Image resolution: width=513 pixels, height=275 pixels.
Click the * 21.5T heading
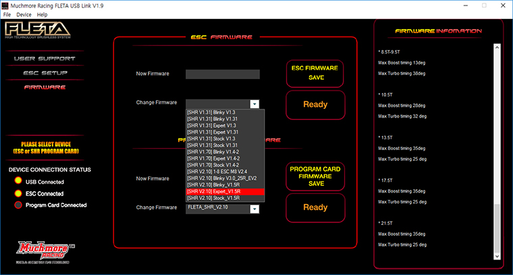coord(385,224)
